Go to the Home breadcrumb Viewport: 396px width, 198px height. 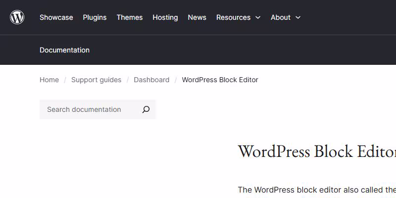click(49, 80)
